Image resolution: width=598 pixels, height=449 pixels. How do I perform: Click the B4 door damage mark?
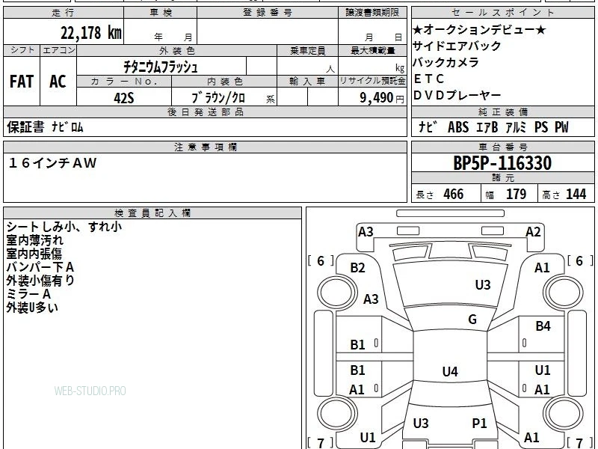point(543,326)
